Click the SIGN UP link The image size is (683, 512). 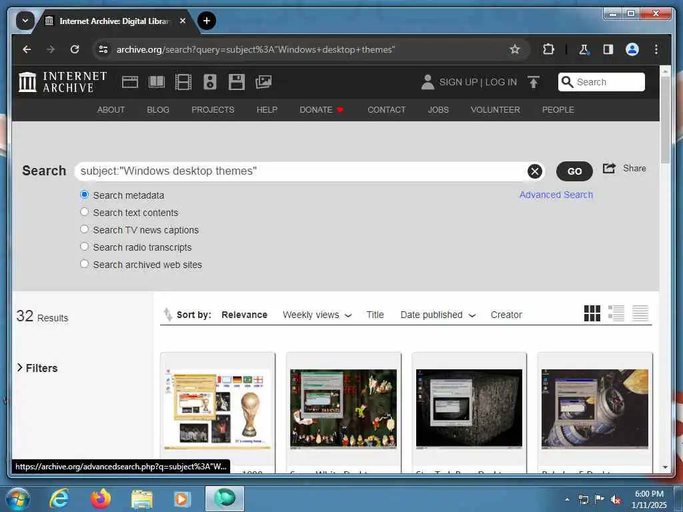tap(458, 82)
